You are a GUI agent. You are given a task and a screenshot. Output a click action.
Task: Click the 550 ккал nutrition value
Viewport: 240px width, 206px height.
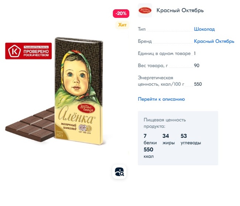[148, 153]
